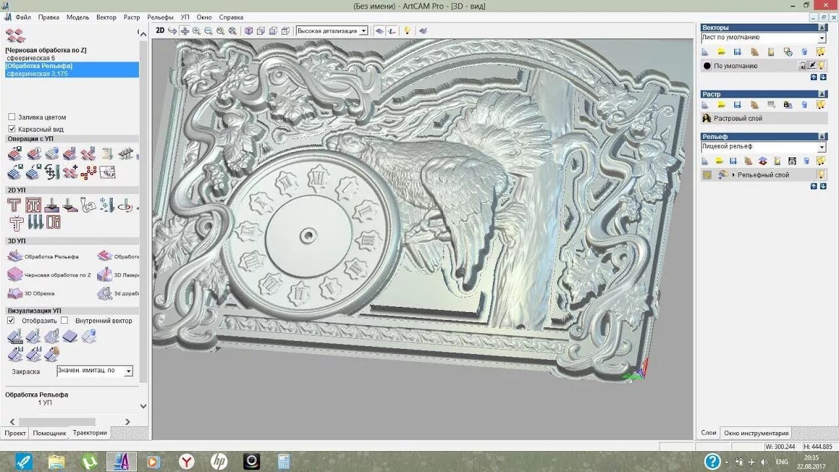Select toolpath Черновая обработка по Z
Screen dimensions: 839x472
pyautogui.click(x=46, y=50)
